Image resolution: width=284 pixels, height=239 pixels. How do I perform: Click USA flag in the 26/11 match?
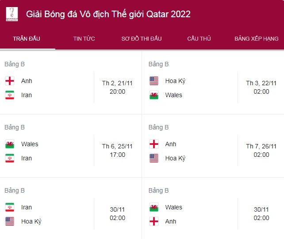click(x=154, y=158)
